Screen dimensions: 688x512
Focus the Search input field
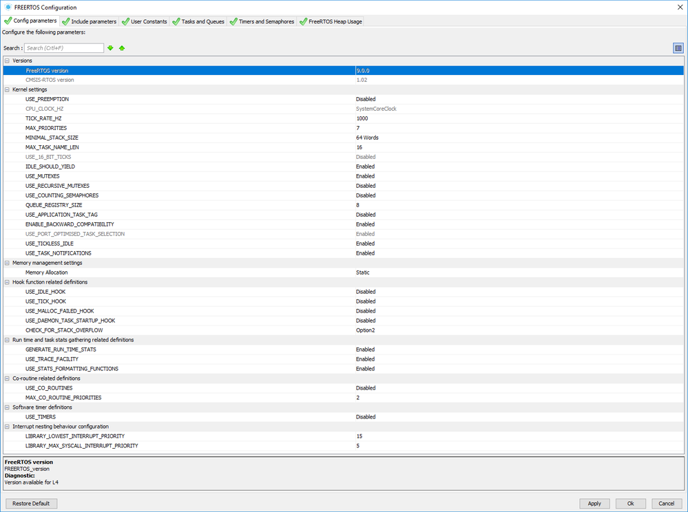[64, 47]
